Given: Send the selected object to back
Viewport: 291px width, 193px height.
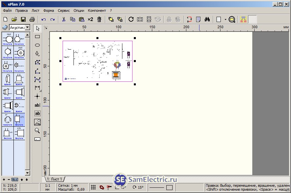Looking at the screenshot, I should [x=120, y=19].
